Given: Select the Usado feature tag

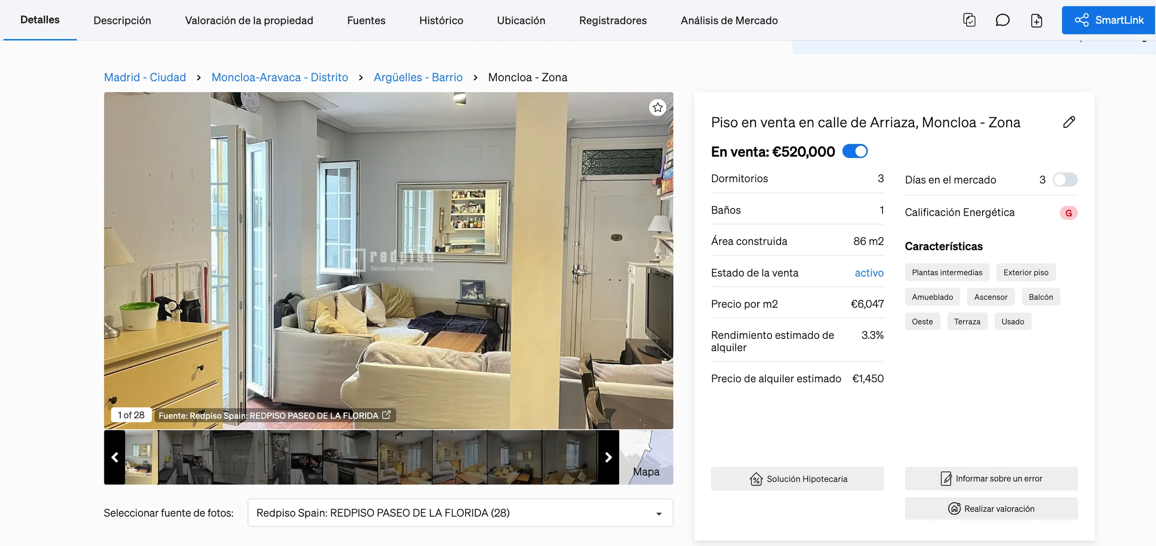Looking at the screenshot, I should point(1013,321).
